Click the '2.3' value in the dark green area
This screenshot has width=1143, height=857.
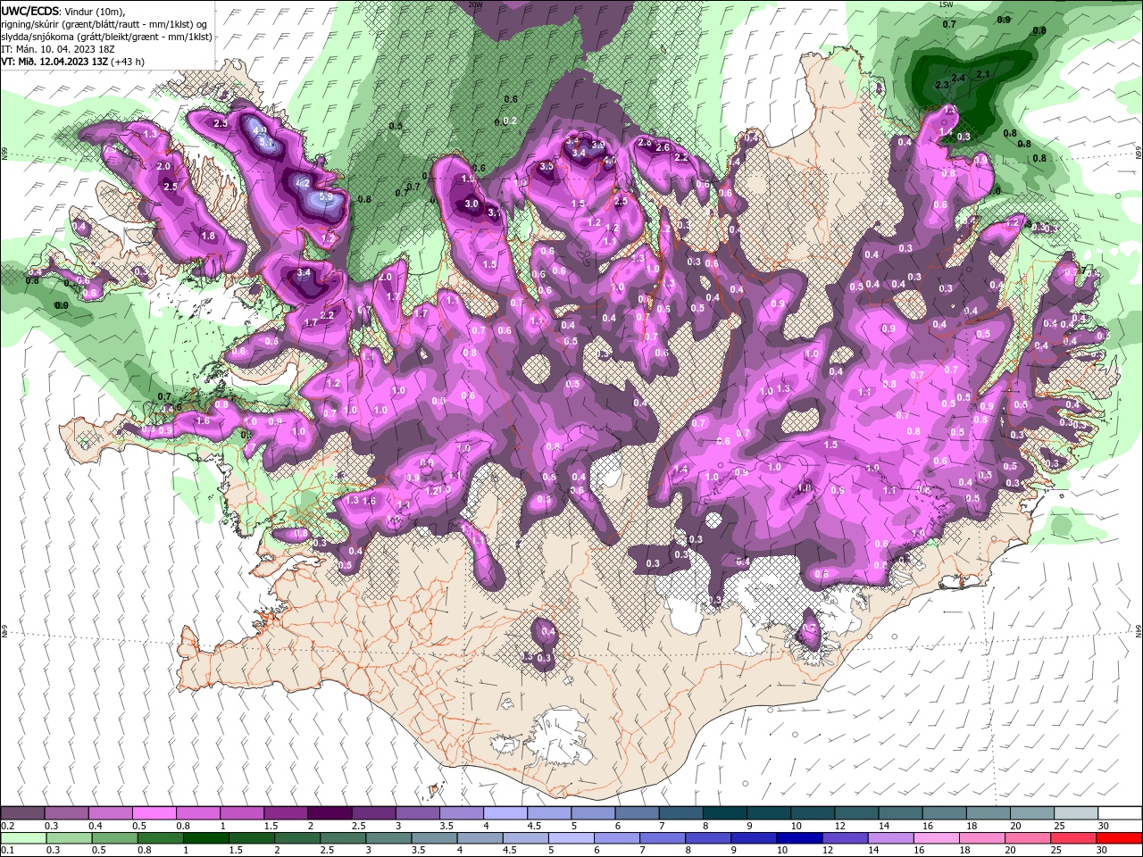(x=941, y=85)
